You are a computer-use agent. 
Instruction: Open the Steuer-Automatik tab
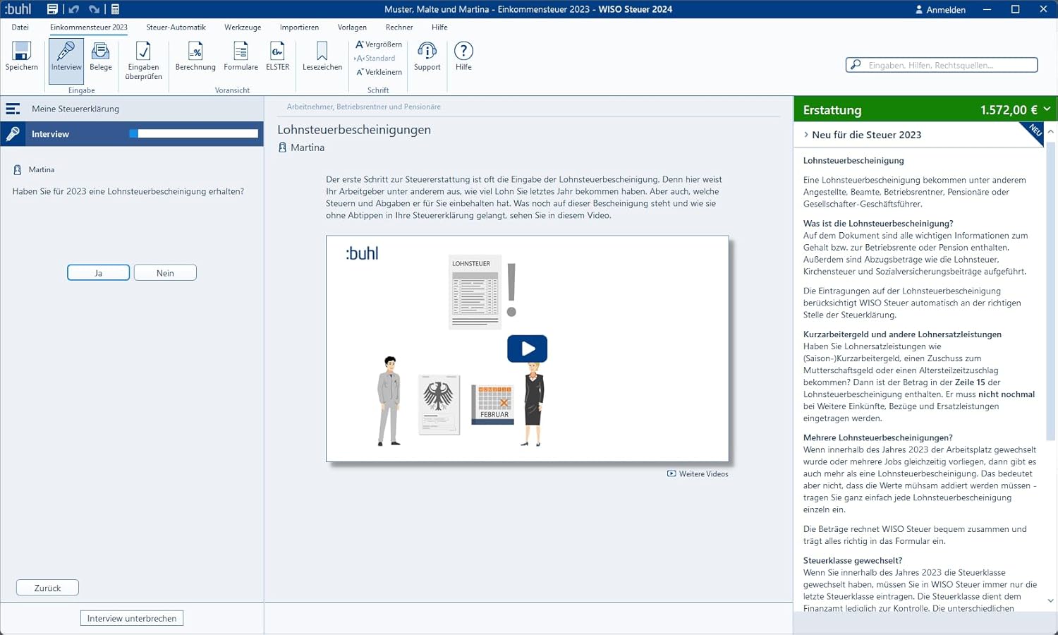point(176,27)
